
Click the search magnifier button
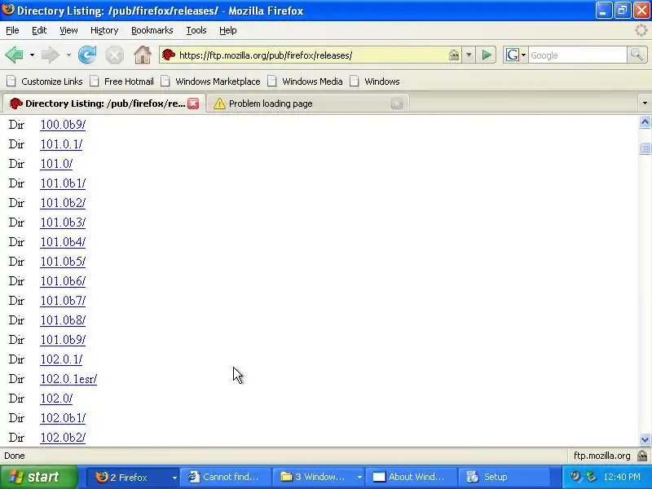tap(637, 55)
